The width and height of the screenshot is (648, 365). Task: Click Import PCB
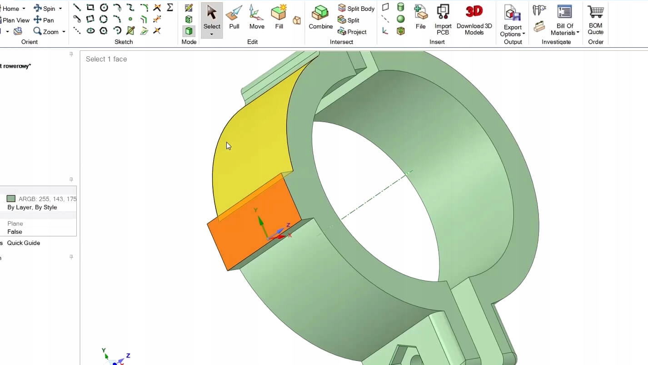click(443, 20)
